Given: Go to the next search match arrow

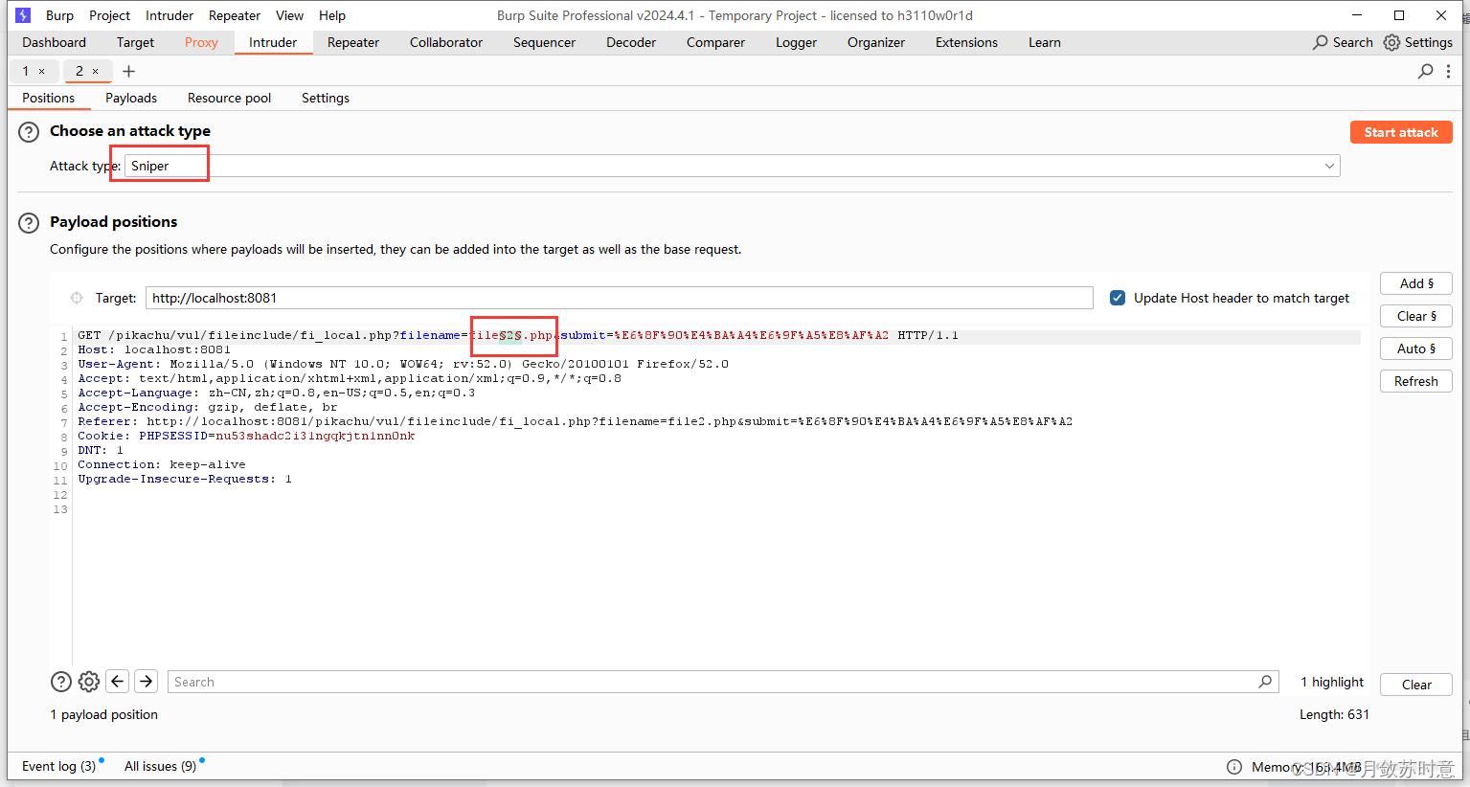Looking at the screenshot, I should click(x=146, y=681).
